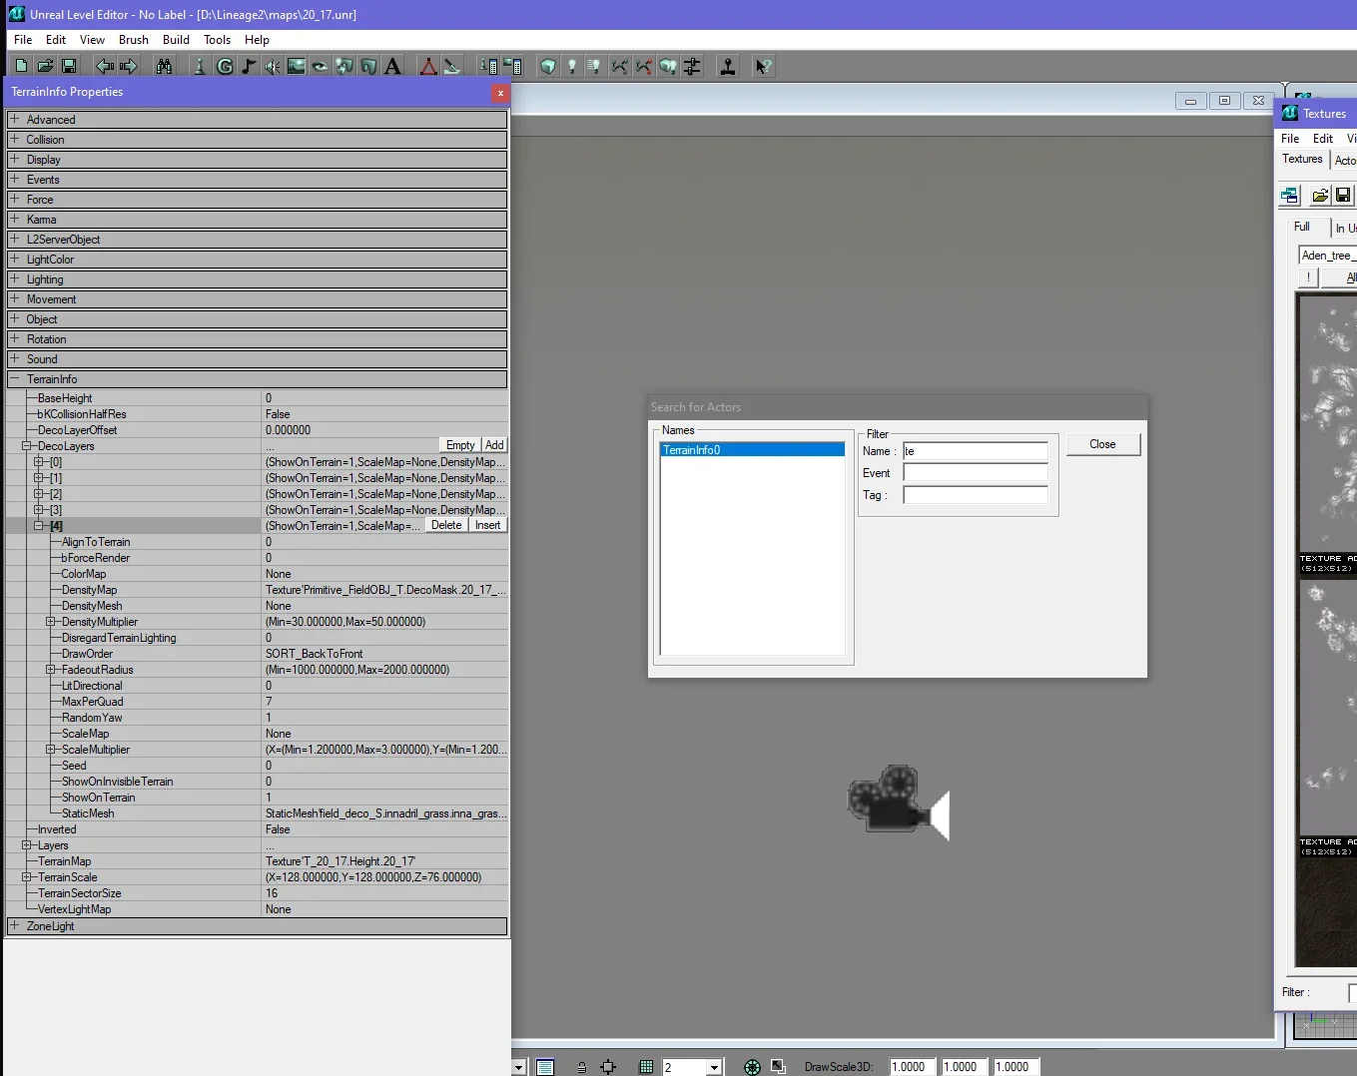The image size is (1357, 1076).
Task: Click the Save floppy icon in Textures
Action: [1343, 195]
